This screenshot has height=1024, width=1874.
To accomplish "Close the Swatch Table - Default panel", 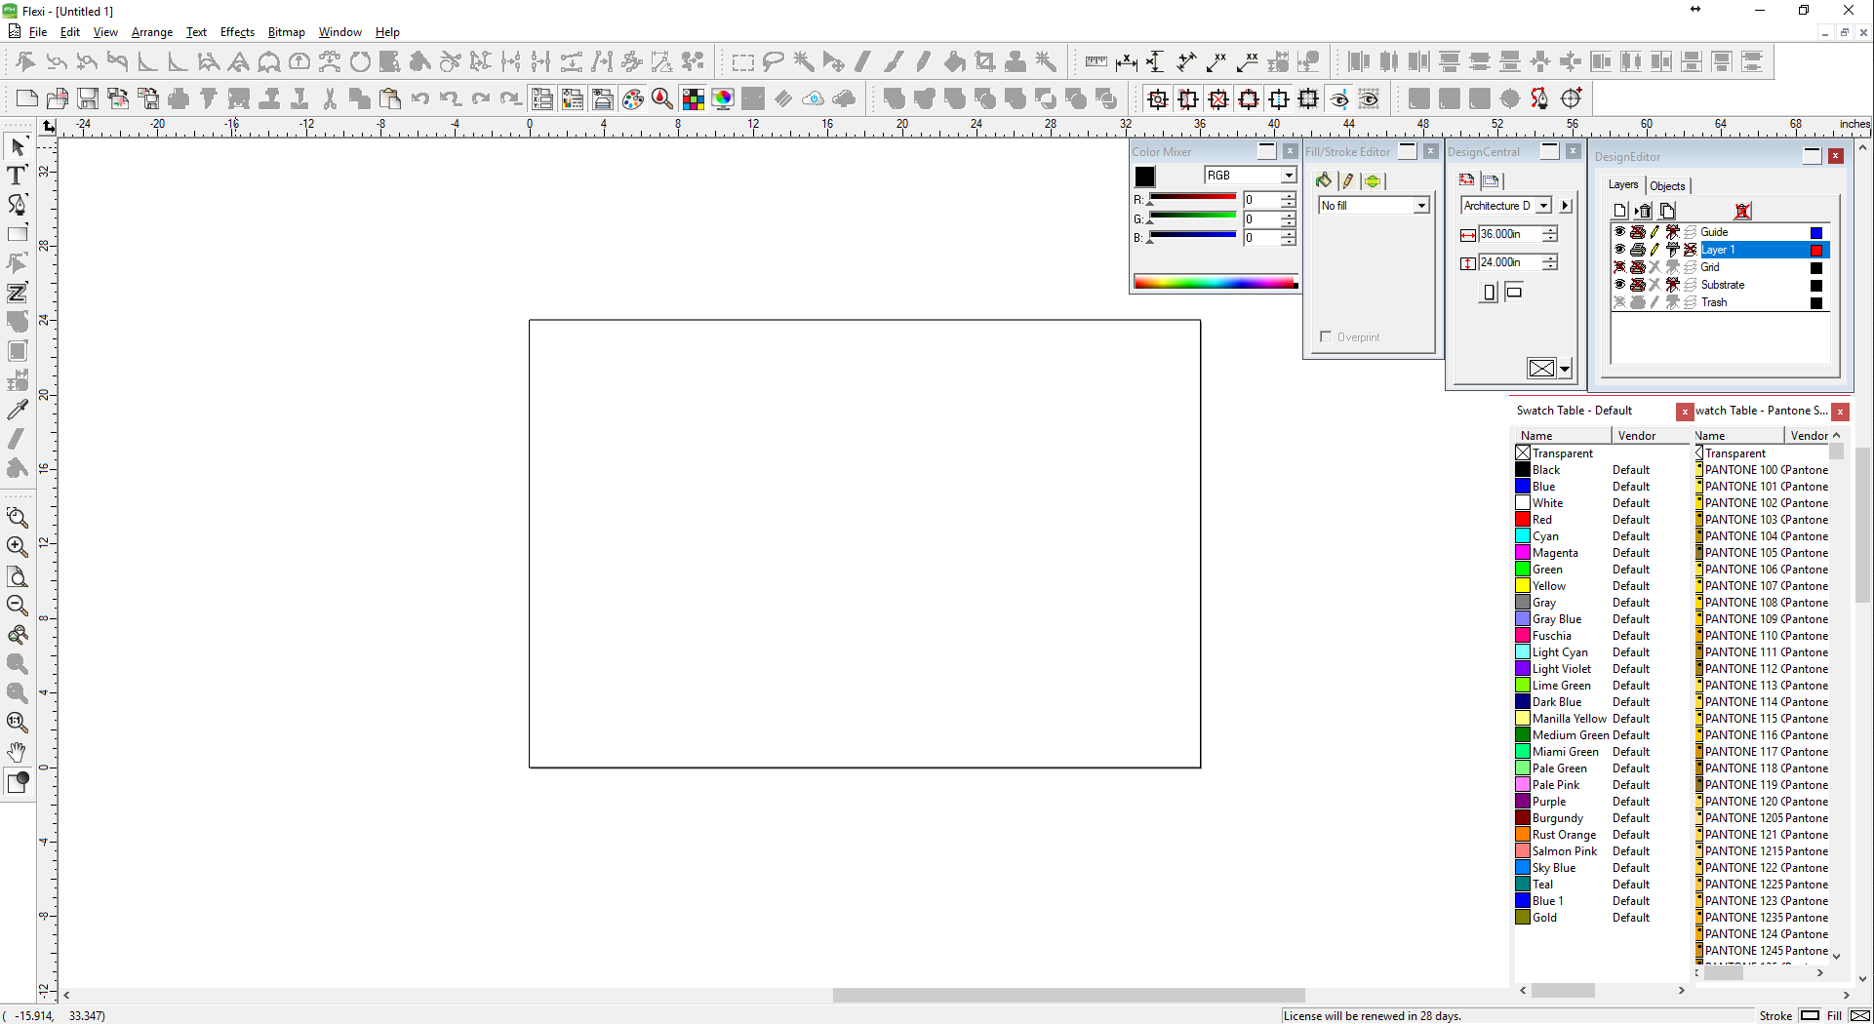I will [1684, 412].
